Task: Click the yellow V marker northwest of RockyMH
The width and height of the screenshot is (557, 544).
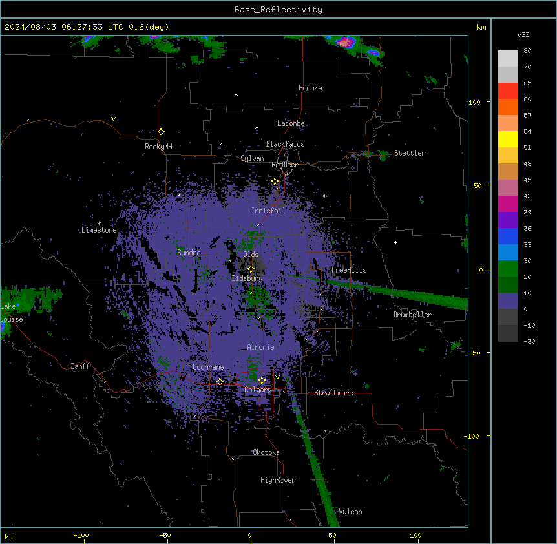Action: [x=113, y=119]
